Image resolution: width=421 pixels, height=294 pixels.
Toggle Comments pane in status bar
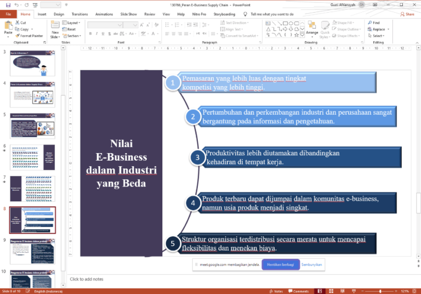299,291
